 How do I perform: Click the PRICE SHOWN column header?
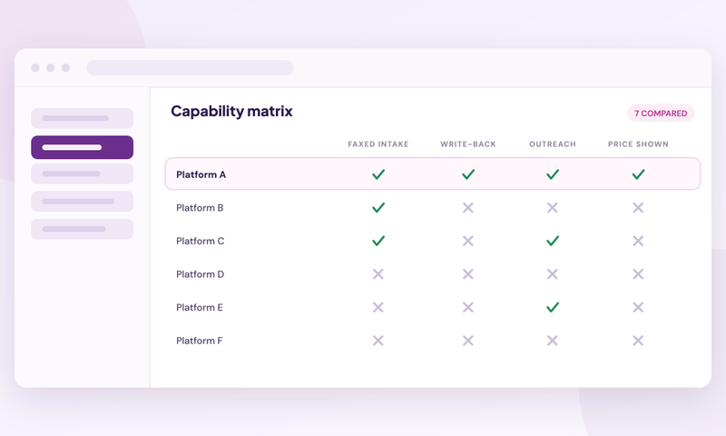[638, 144]
